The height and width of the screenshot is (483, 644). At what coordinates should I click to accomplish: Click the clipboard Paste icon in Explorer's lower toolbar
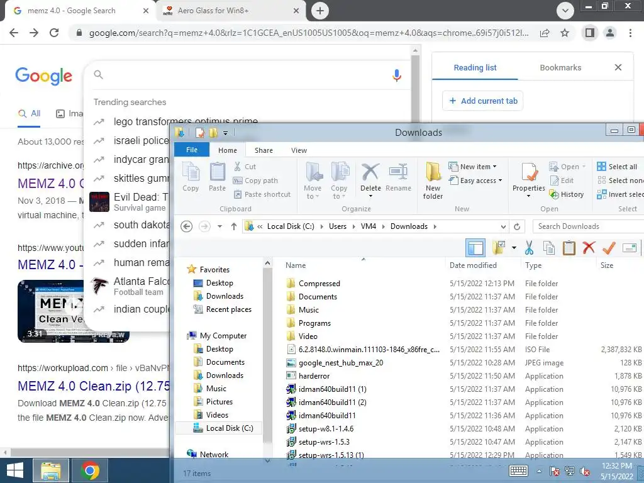click(x=569, y=248)
